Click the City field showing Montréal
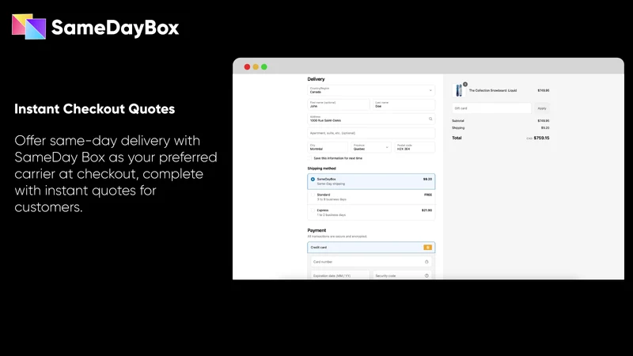 coord(328,147)
